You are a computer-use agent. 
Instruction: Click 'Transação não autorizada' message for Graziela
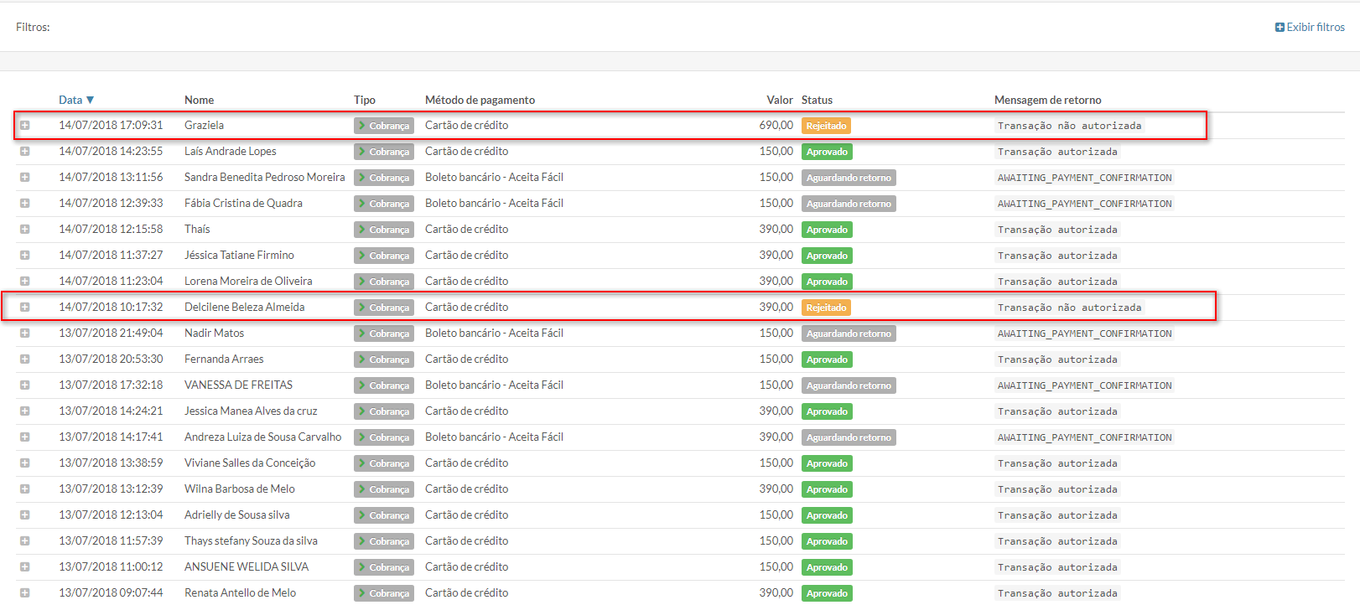click(x=1069, y=126)
